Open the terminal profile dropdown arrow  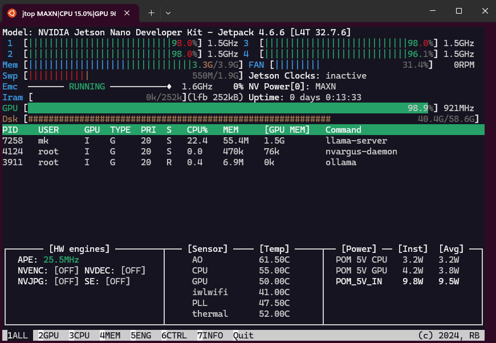[168, 13]
